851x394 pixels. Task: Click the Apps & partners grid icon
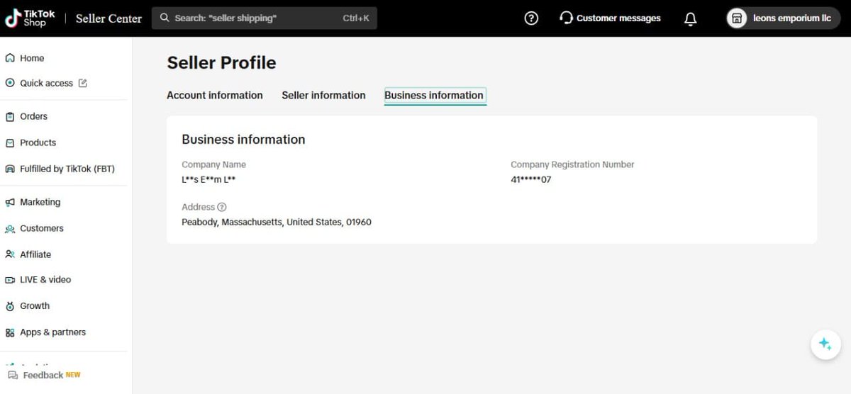tap(10, 332)
